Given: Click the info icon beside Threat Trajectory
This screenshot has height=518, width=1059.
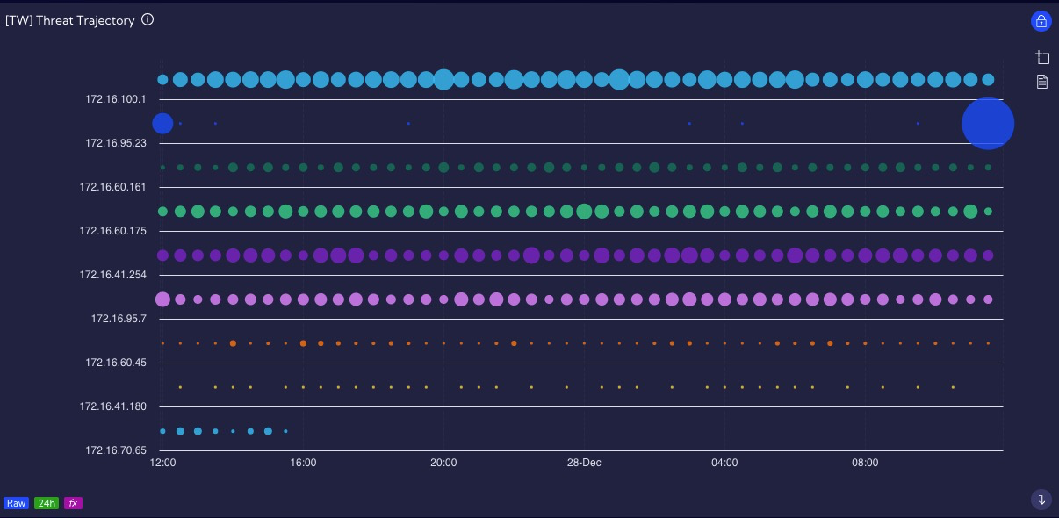Looking at the screenshot, I should coord(148,19).
